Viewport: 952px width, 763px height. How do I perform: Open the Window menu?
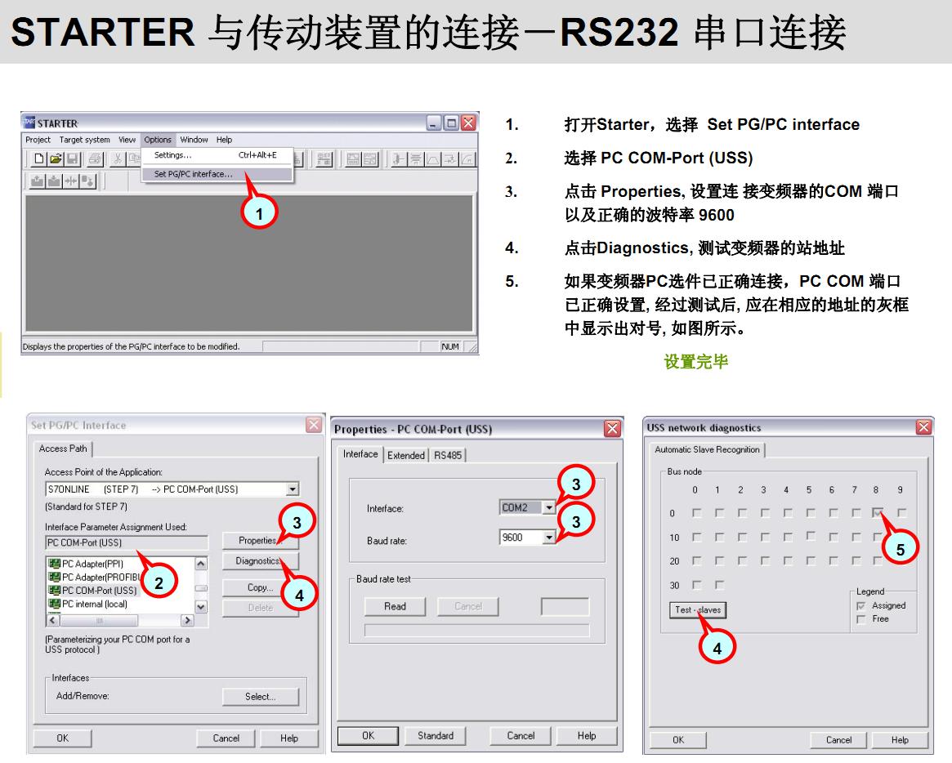194,140
